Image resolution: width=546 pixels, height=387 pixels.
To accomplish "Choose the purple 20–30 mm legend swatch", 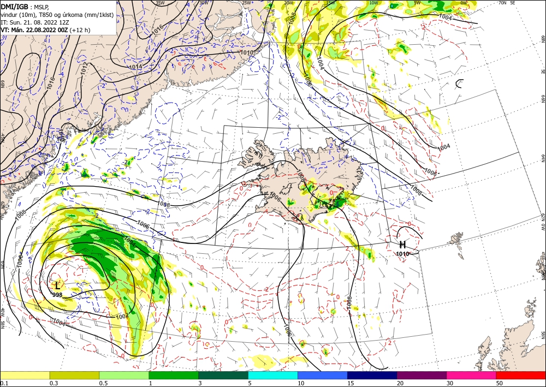I will point(422,375).
